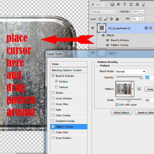This screenshot has width=154, height=154.
Task: Select the SD_RustedMetal-02 layer name
Action: coord(119,28)
